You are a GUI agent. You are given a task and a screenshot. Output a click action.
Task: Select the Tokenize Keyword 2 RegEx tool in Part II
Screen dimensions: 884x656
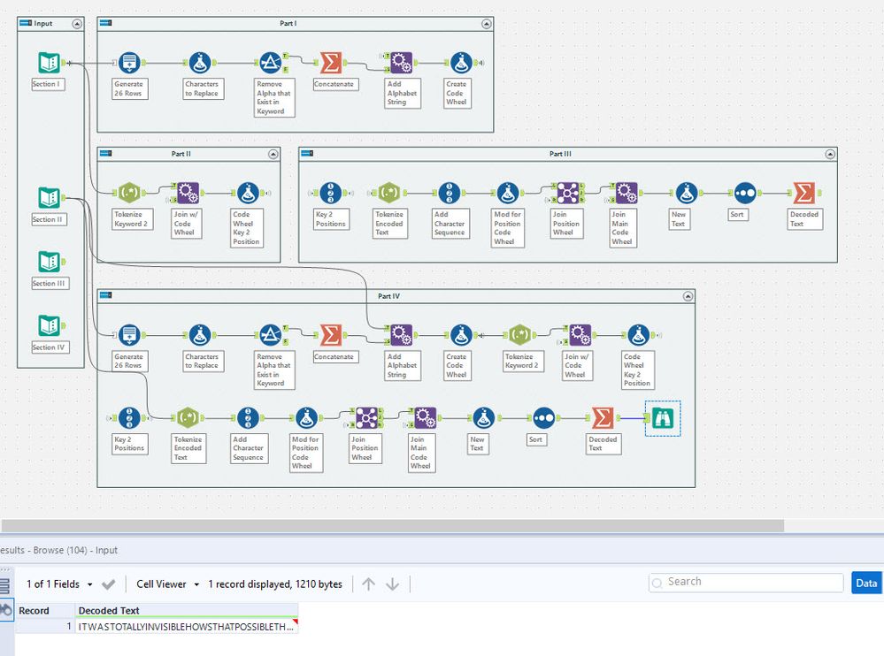tap(129, 193)
